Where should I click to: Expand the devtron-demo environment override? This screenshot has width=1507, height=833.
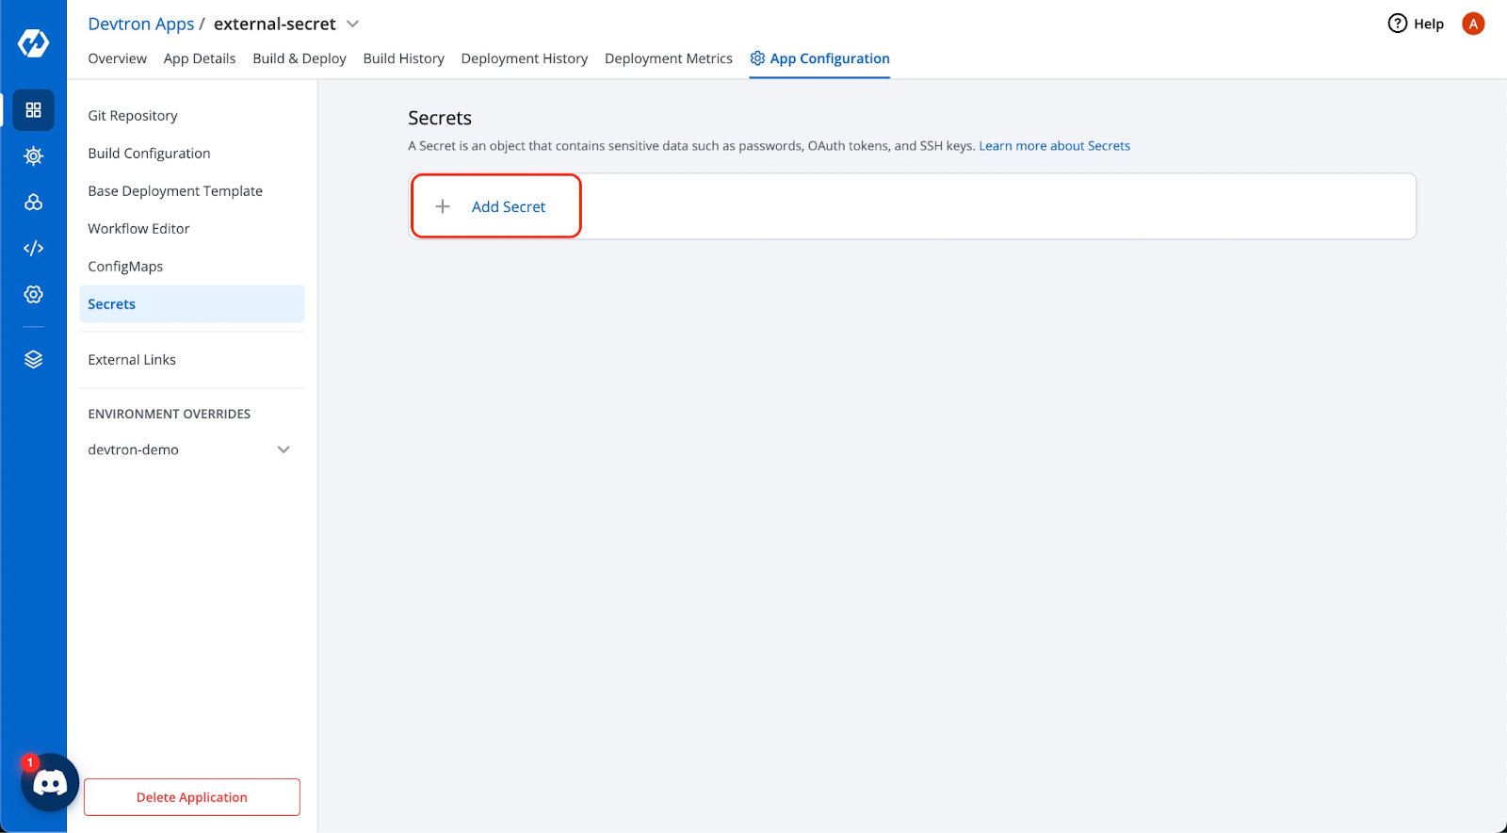284,449
